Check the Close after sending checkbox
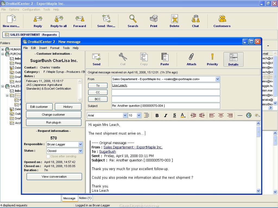Viewport: 278px width, 208px height. (x=48, y=156)
